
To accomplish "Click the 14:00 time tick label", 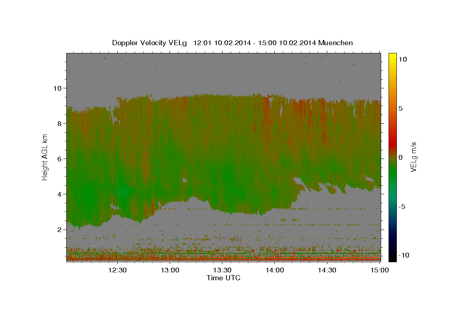I will coord(274,270).
